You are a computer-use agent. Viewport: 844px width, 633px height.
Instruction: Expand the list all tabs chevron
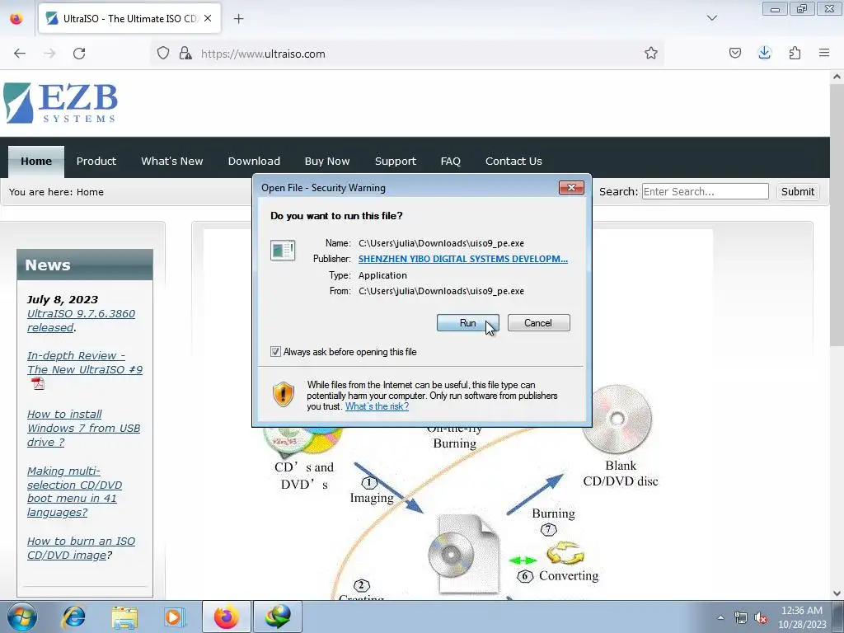(711, 18)
